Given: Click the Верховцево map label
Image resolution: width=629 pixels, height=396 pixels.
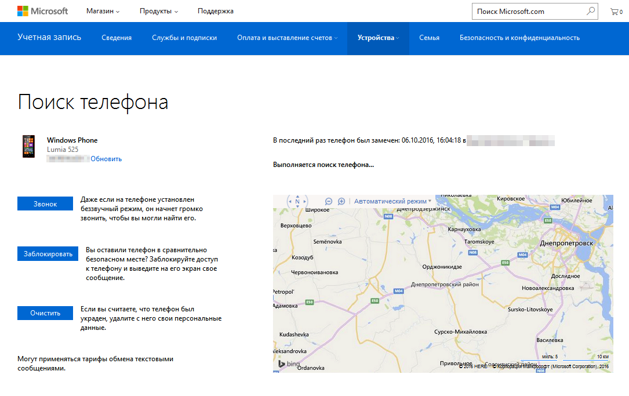Looking at the screenshot, I should click(x=296, y=226).
